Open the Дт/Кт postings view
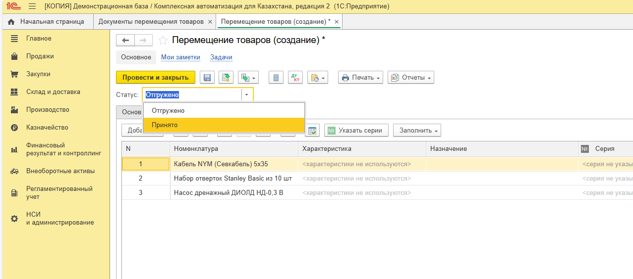Image resolution: width=633 pixels, height=279 pixels. (295, 78)
